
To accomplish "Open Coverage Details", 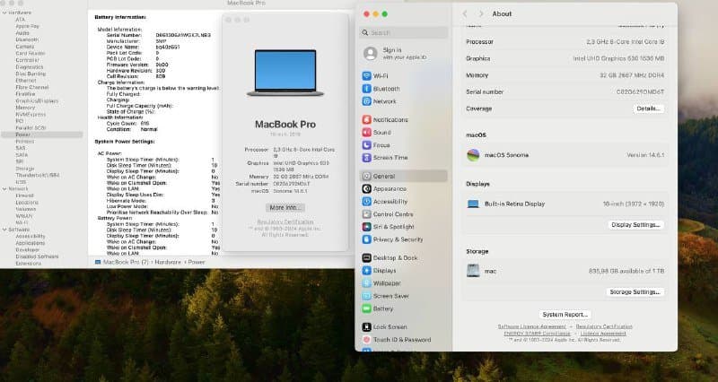I will [648, 109].
